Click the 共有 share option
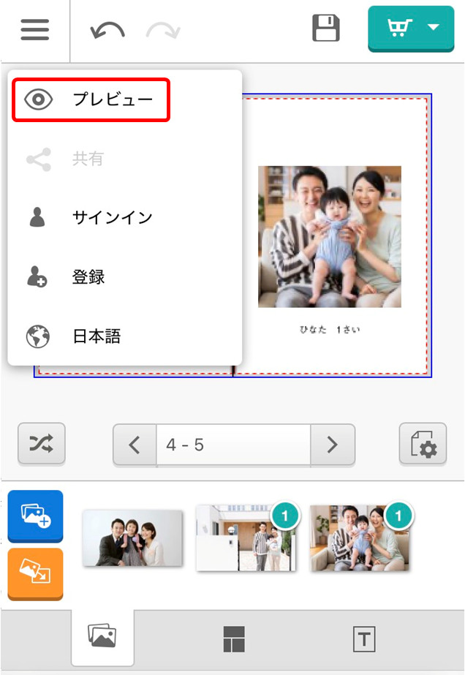Viewport: 465px width, 675px height. pos(88,159)
